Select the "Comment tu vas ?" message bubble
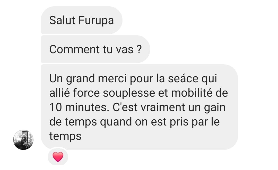The height and width of the screenshot is (170, 278). click(x=95, y=49)
